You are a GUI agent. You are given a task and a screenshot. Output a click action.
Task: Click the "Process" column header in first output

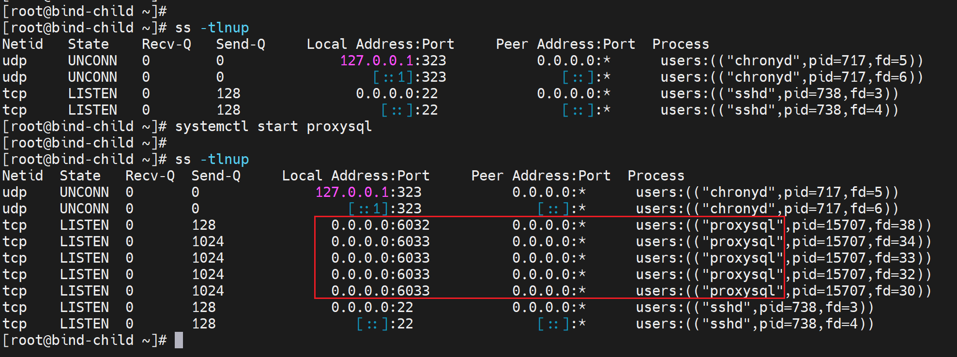(x=680, y=45)
